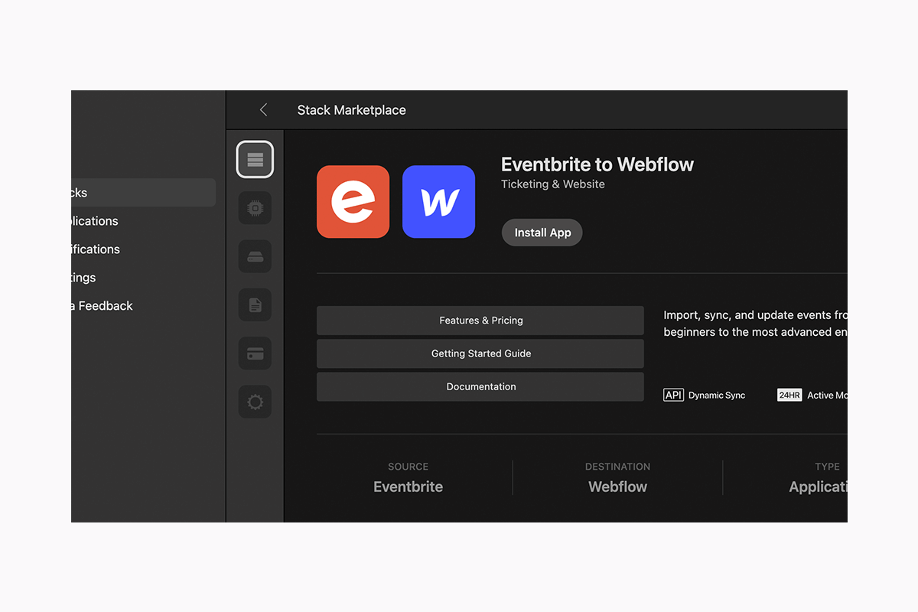Click the Ticketing & Website subtitle
Image resolution: width=918 pixels, height=612 pixels.
553,184
